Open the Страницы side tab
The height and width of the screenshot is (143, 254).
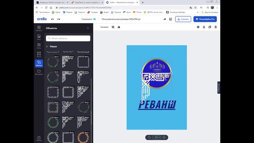[219, 87]
